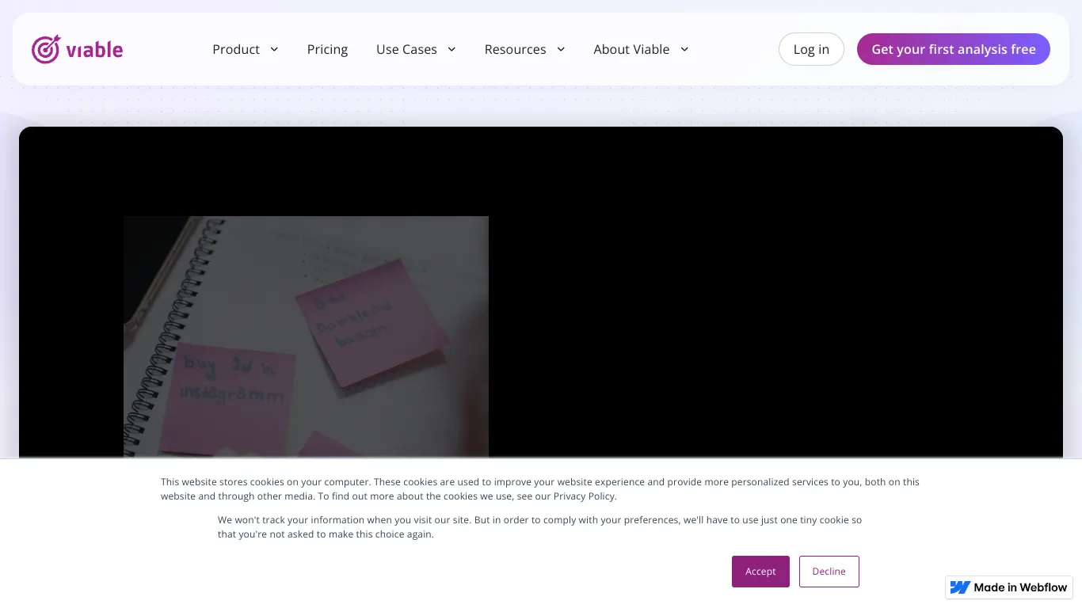Click the Log in button

point(811,49)
